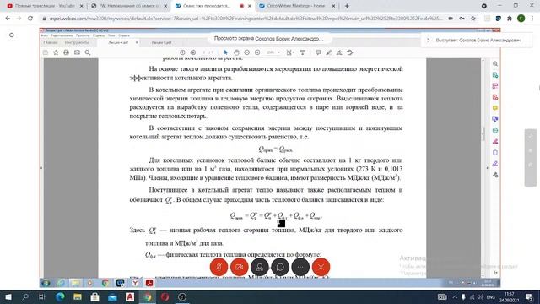Open the saved passwords key icon
Viewport: 540px width, 304px height.
pyautogui.click(x=462, y=19)
